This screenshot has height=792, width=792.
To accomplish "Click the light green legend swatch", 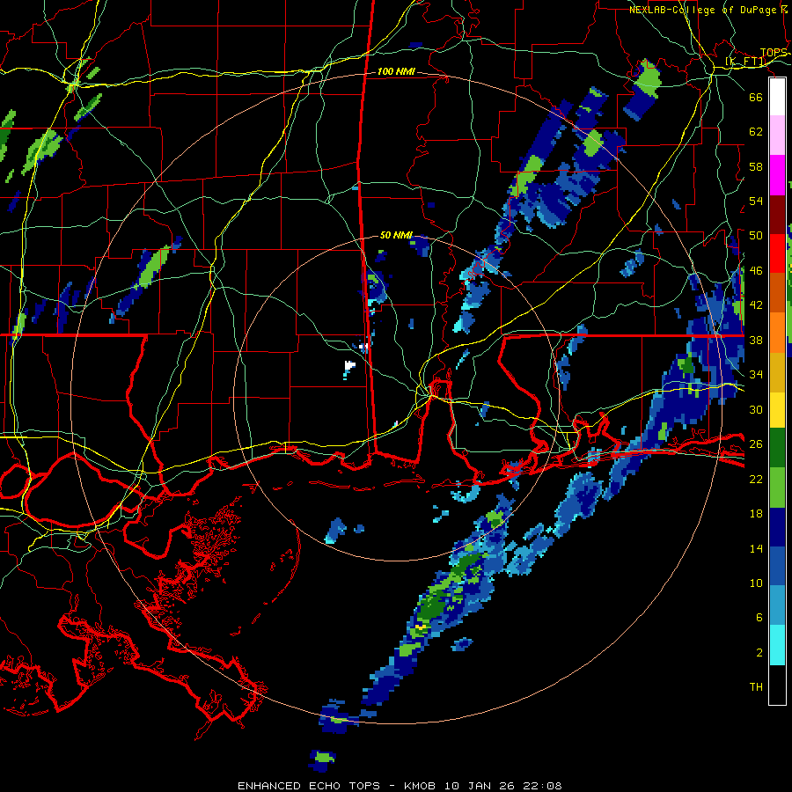I will tap(777, 488).
